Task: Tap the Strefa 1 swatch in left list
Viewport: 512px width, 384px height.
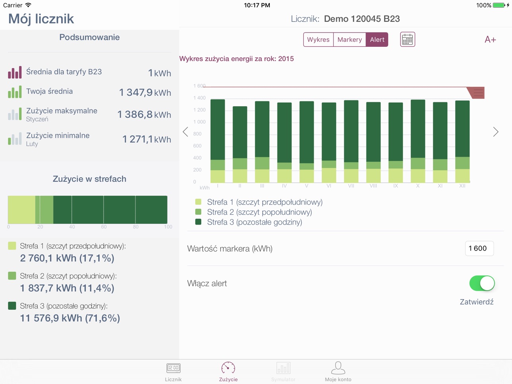Action: coord(12,246)
